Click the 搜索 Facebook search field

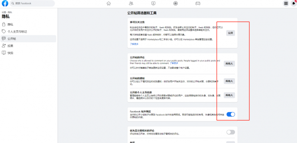[x=32, y=3]
